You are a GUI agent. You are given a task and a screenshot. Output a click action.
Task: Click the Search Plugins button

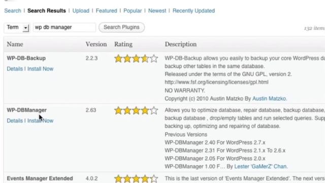pos(121,27)
